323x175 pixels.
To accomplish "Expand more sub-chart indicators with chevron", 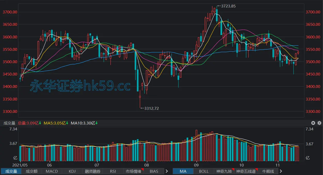I will [x=167, y=171].
